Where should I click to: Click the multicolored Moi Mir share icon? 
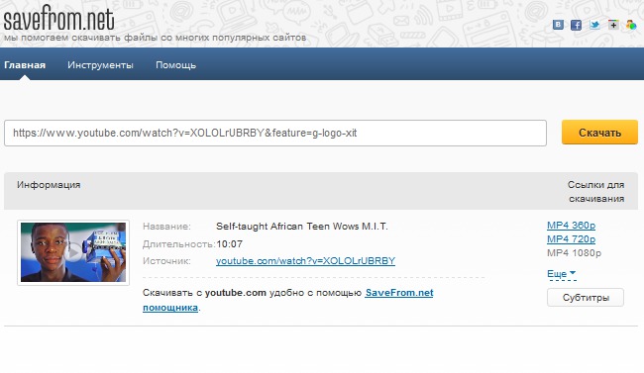pos(631,25)
